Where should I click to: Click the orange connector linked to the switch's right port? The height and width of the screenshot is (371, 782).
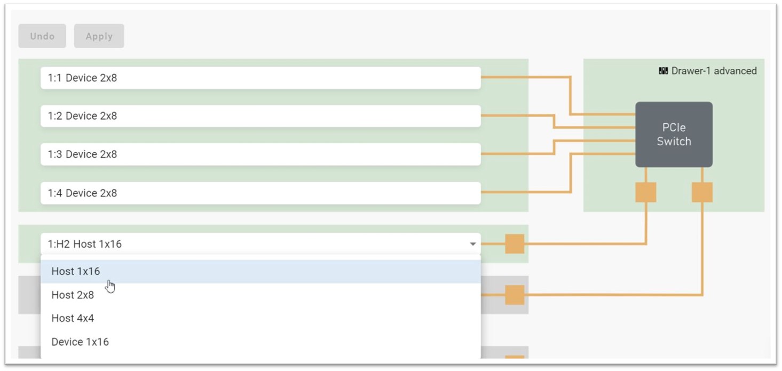515,295
